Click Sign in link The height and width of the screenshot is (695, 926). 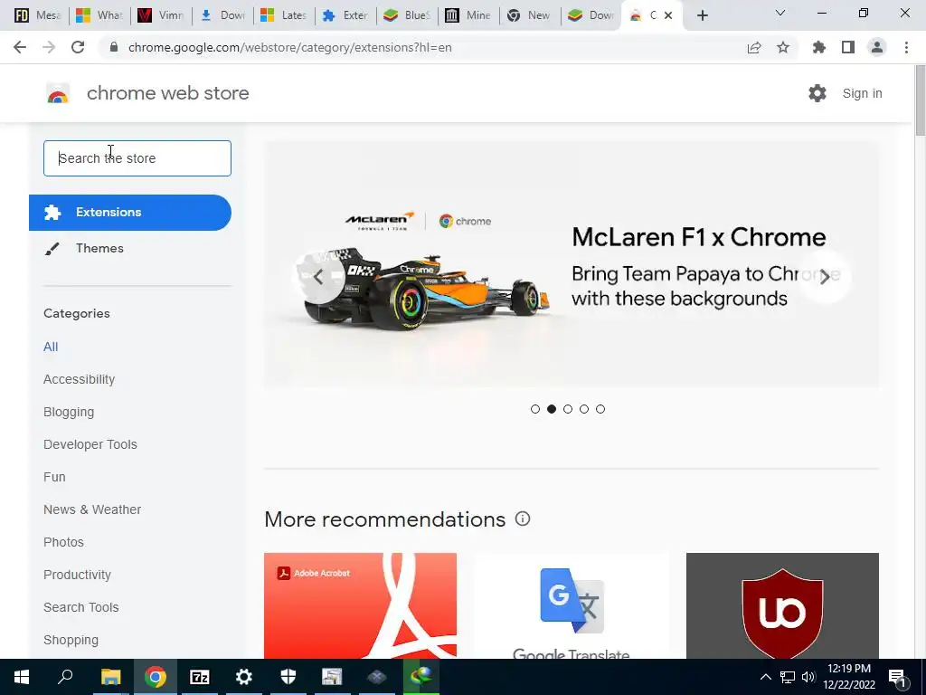click(862, 93)
